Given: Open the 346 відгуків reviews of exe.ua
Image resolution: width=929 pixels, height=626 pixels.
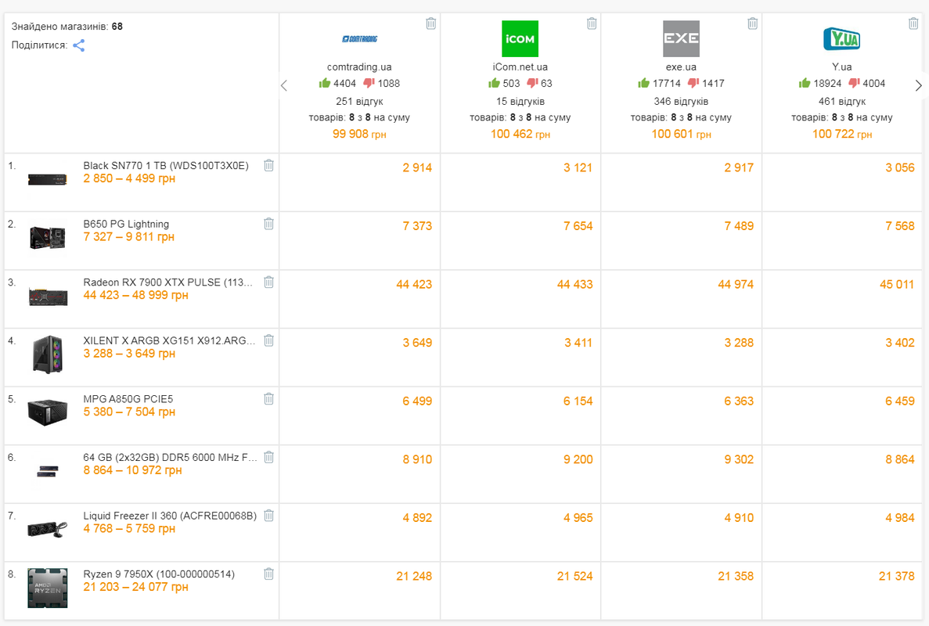Looking at the screenshot, I should tap(681, 101).
